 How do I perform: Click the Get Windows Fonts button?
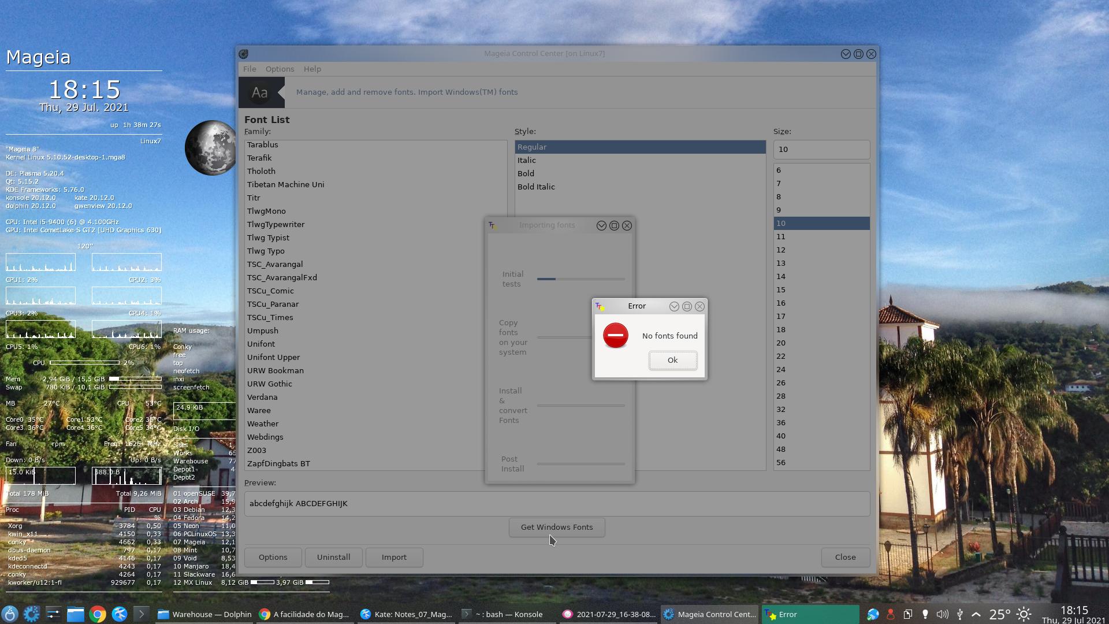pyautogui.click(x=557, y=527)
